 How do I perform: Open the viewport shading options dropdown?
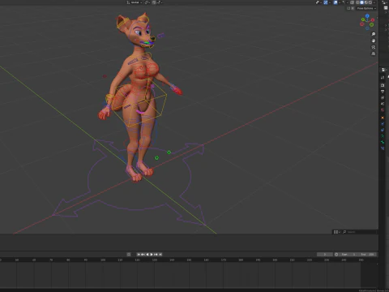pyautogui.click(x=374, y=2)
